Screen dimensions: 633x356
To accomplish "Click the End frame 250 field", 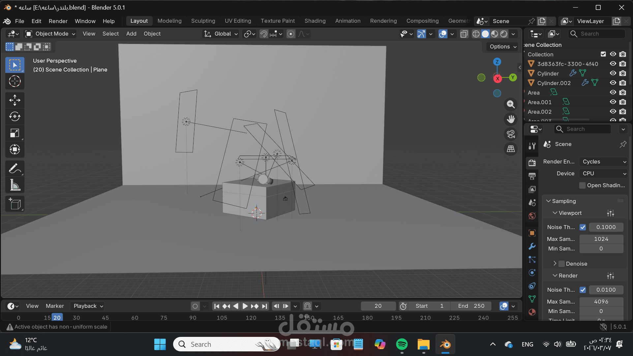I will (x=471, y=306).
